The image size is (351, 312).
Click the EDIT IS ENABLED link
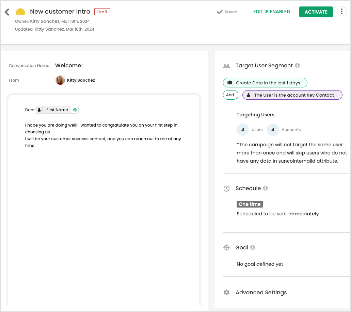tap(272, 12)
